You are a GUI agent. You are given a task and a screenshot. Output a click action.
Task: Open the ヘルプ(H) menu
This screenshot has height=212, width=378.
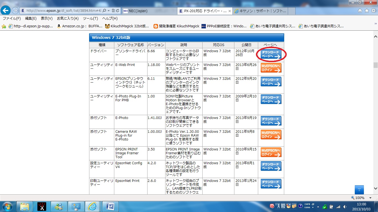pyautogui.click(x=110, y=18)
